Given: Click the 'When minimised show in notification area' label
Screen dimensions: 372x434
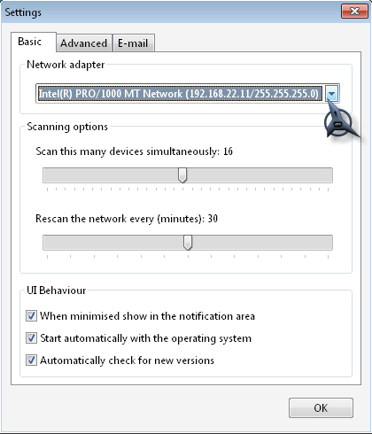Looking at the screenshot, I should [x=147, y=316].
